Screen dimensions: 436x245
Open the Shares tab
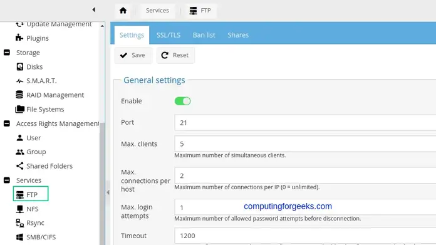[x=238, y=35]
